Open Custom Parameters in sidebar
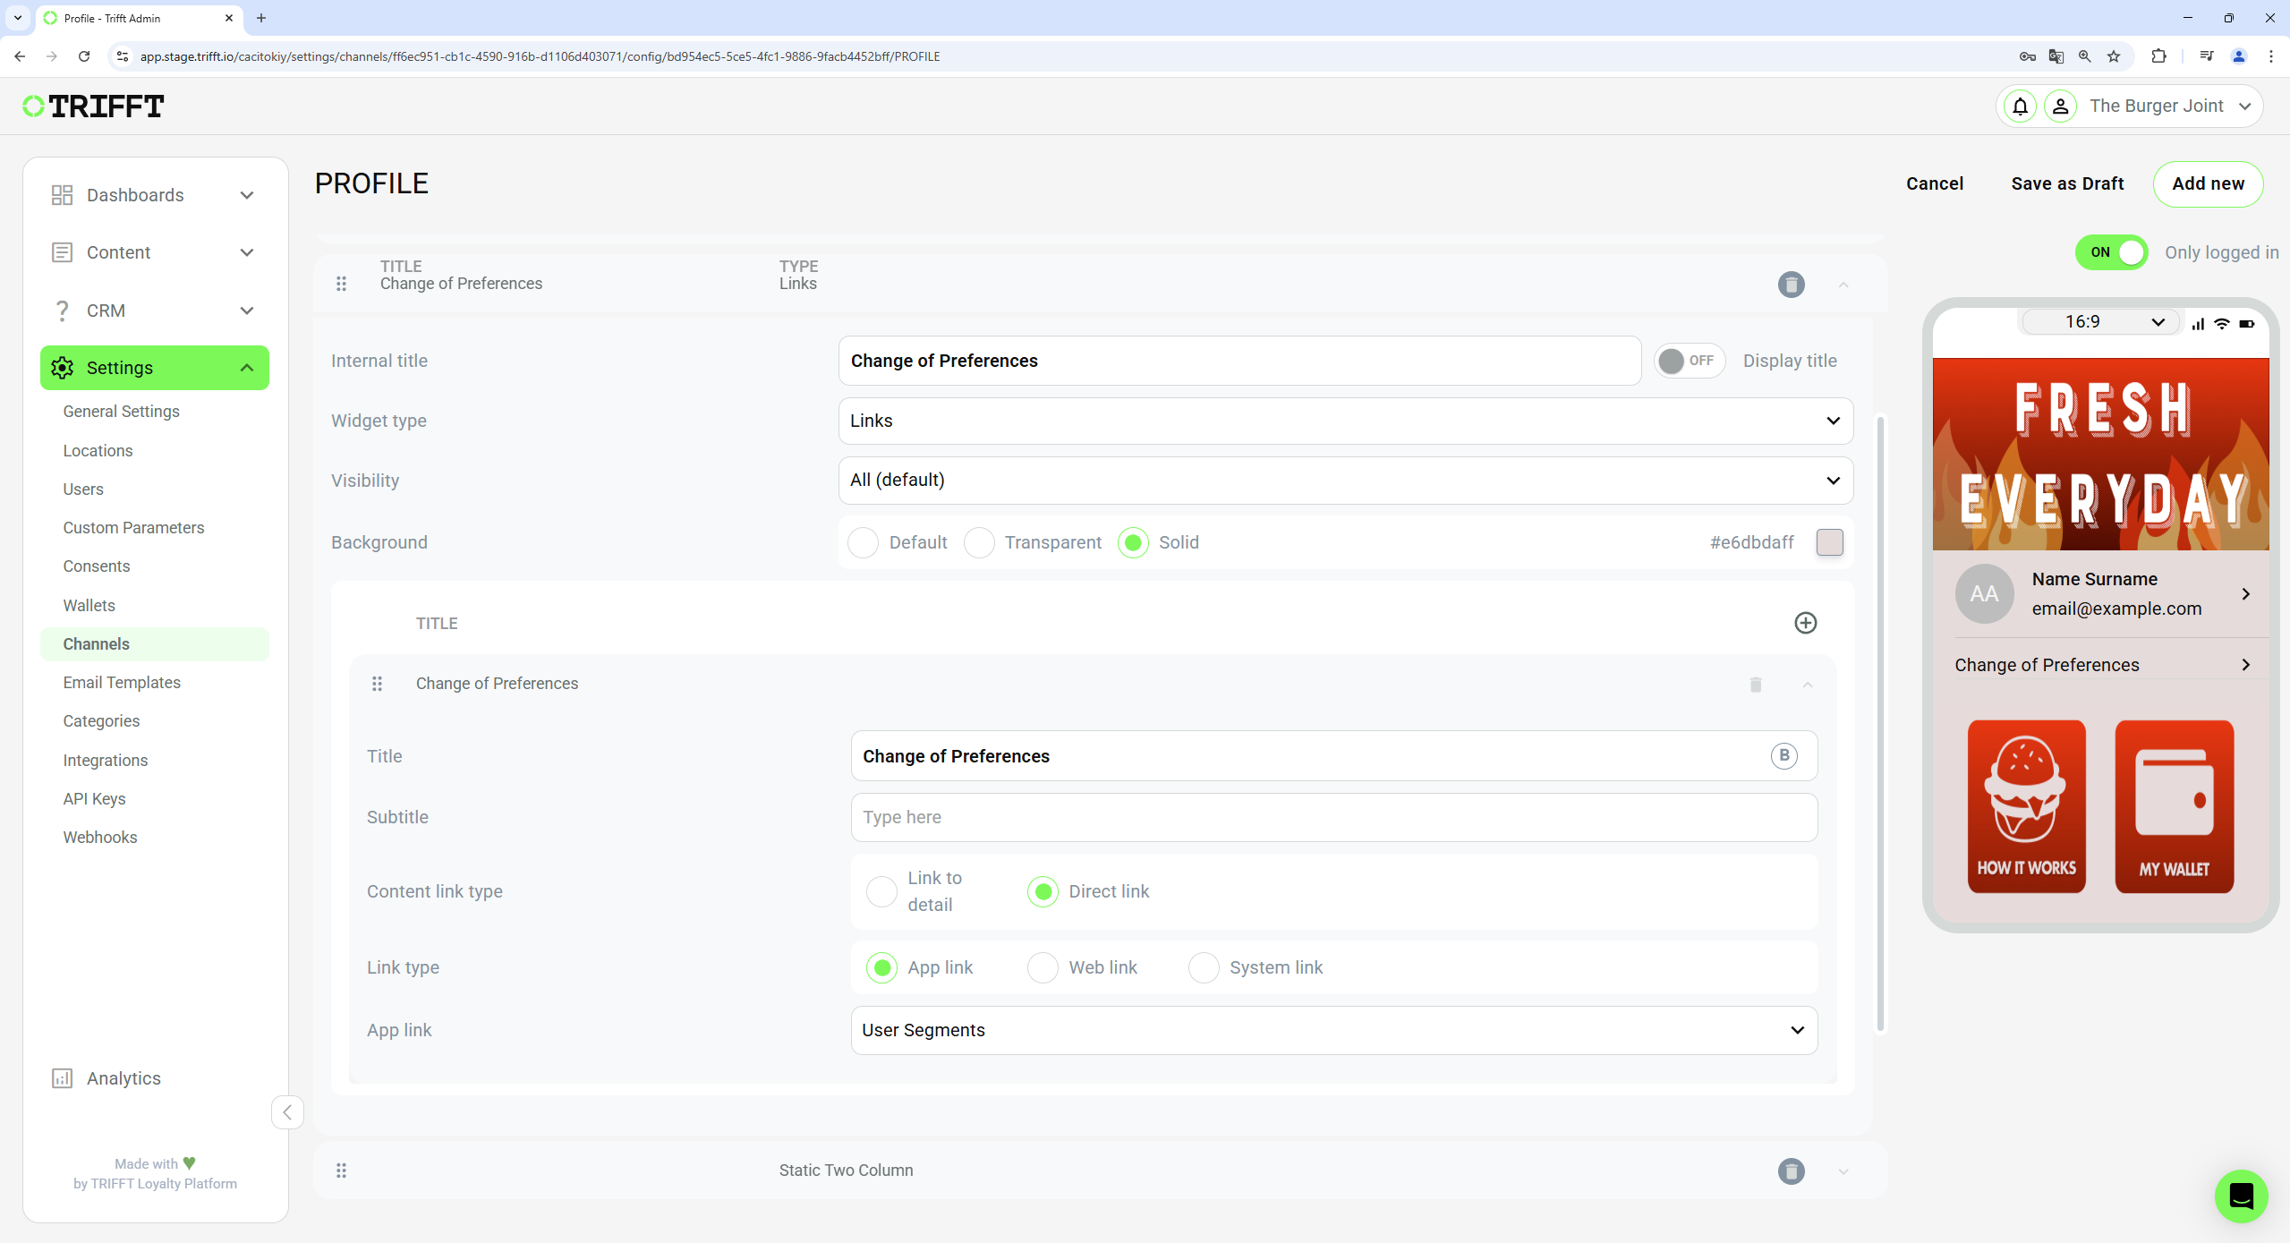This screenshot has width=2290, height=1243. tap(133, 528)
